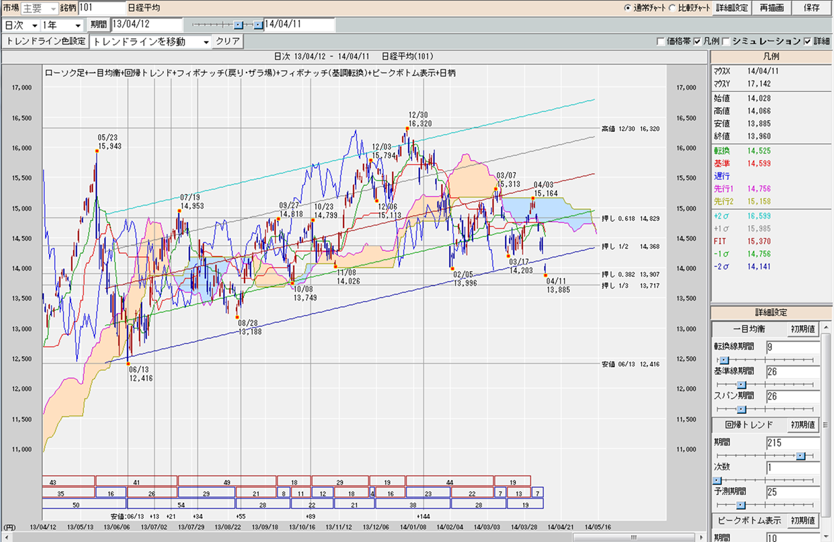Reset ピークボトム表示 with its 初期値 button
The width and height of the screenshot is (834, 542).
tap(803, 521)
